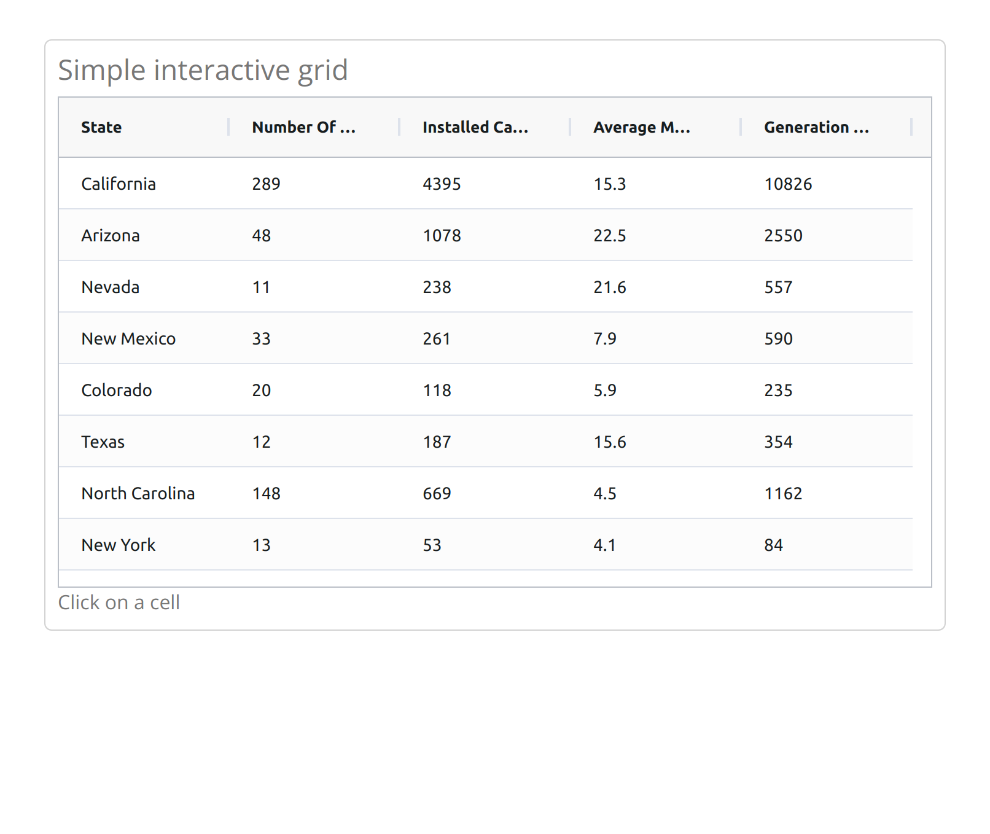Screen dimensions: 990x834
Task: Click the 7.9 cell in New Mexico row
Action: [x=656, y=338]
